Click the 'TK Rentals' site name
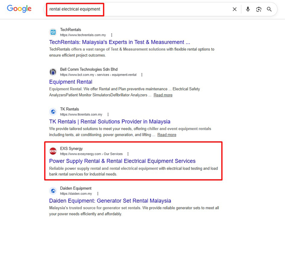The width and height of the screenshot is (285, 259). pos(69,109)
